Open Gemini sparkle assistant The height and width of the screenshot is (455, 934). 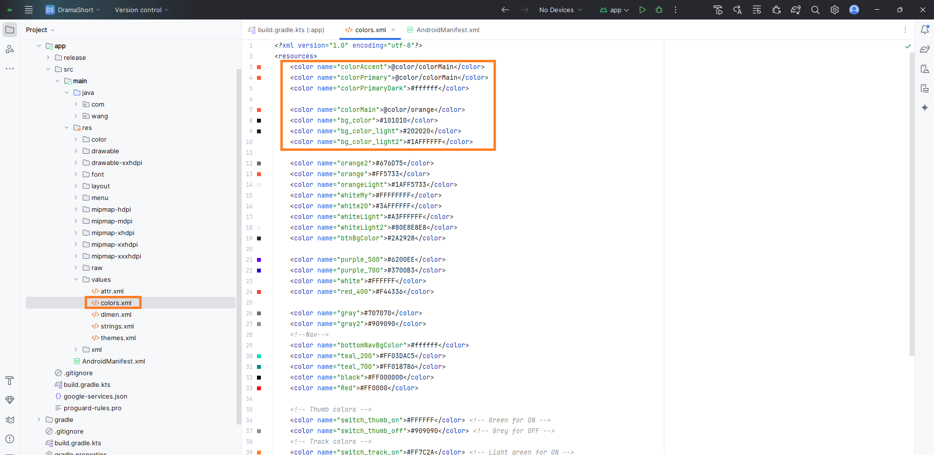click(x=925, y=108)
